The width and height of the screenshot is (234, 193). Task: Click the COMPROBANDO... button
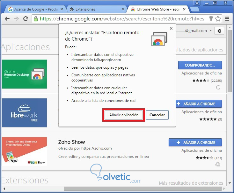[200, 65]
